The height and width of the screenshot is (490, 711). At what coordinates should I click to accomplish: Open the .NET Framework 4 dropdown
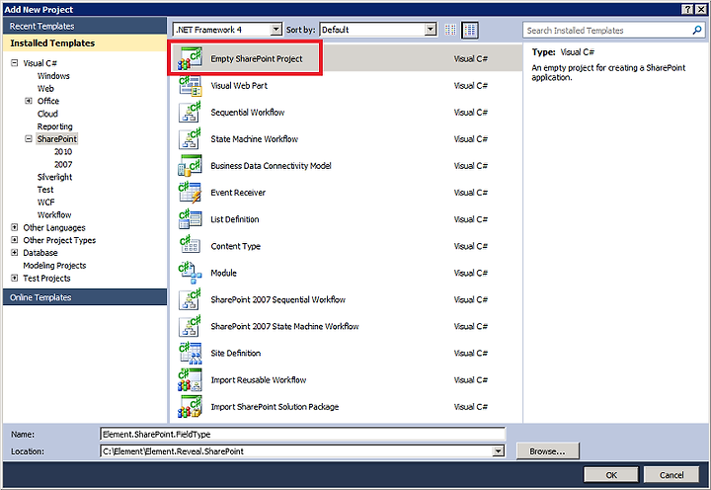click(x=276, y=30)
